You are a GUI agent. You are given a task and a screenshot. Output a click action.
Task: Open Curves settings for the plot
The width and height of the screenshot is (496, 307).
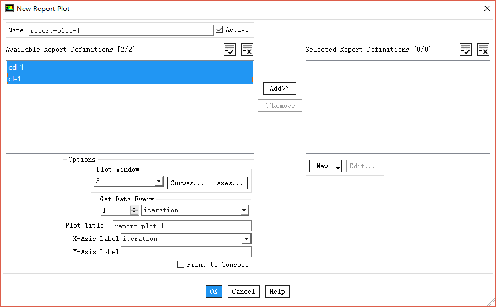coord(188,183)
